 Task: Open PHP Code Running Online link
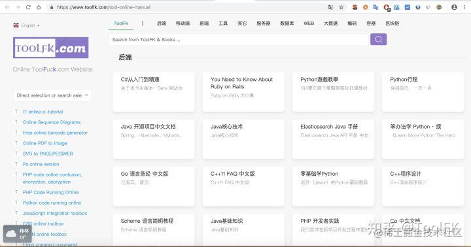tap(50, 192)
